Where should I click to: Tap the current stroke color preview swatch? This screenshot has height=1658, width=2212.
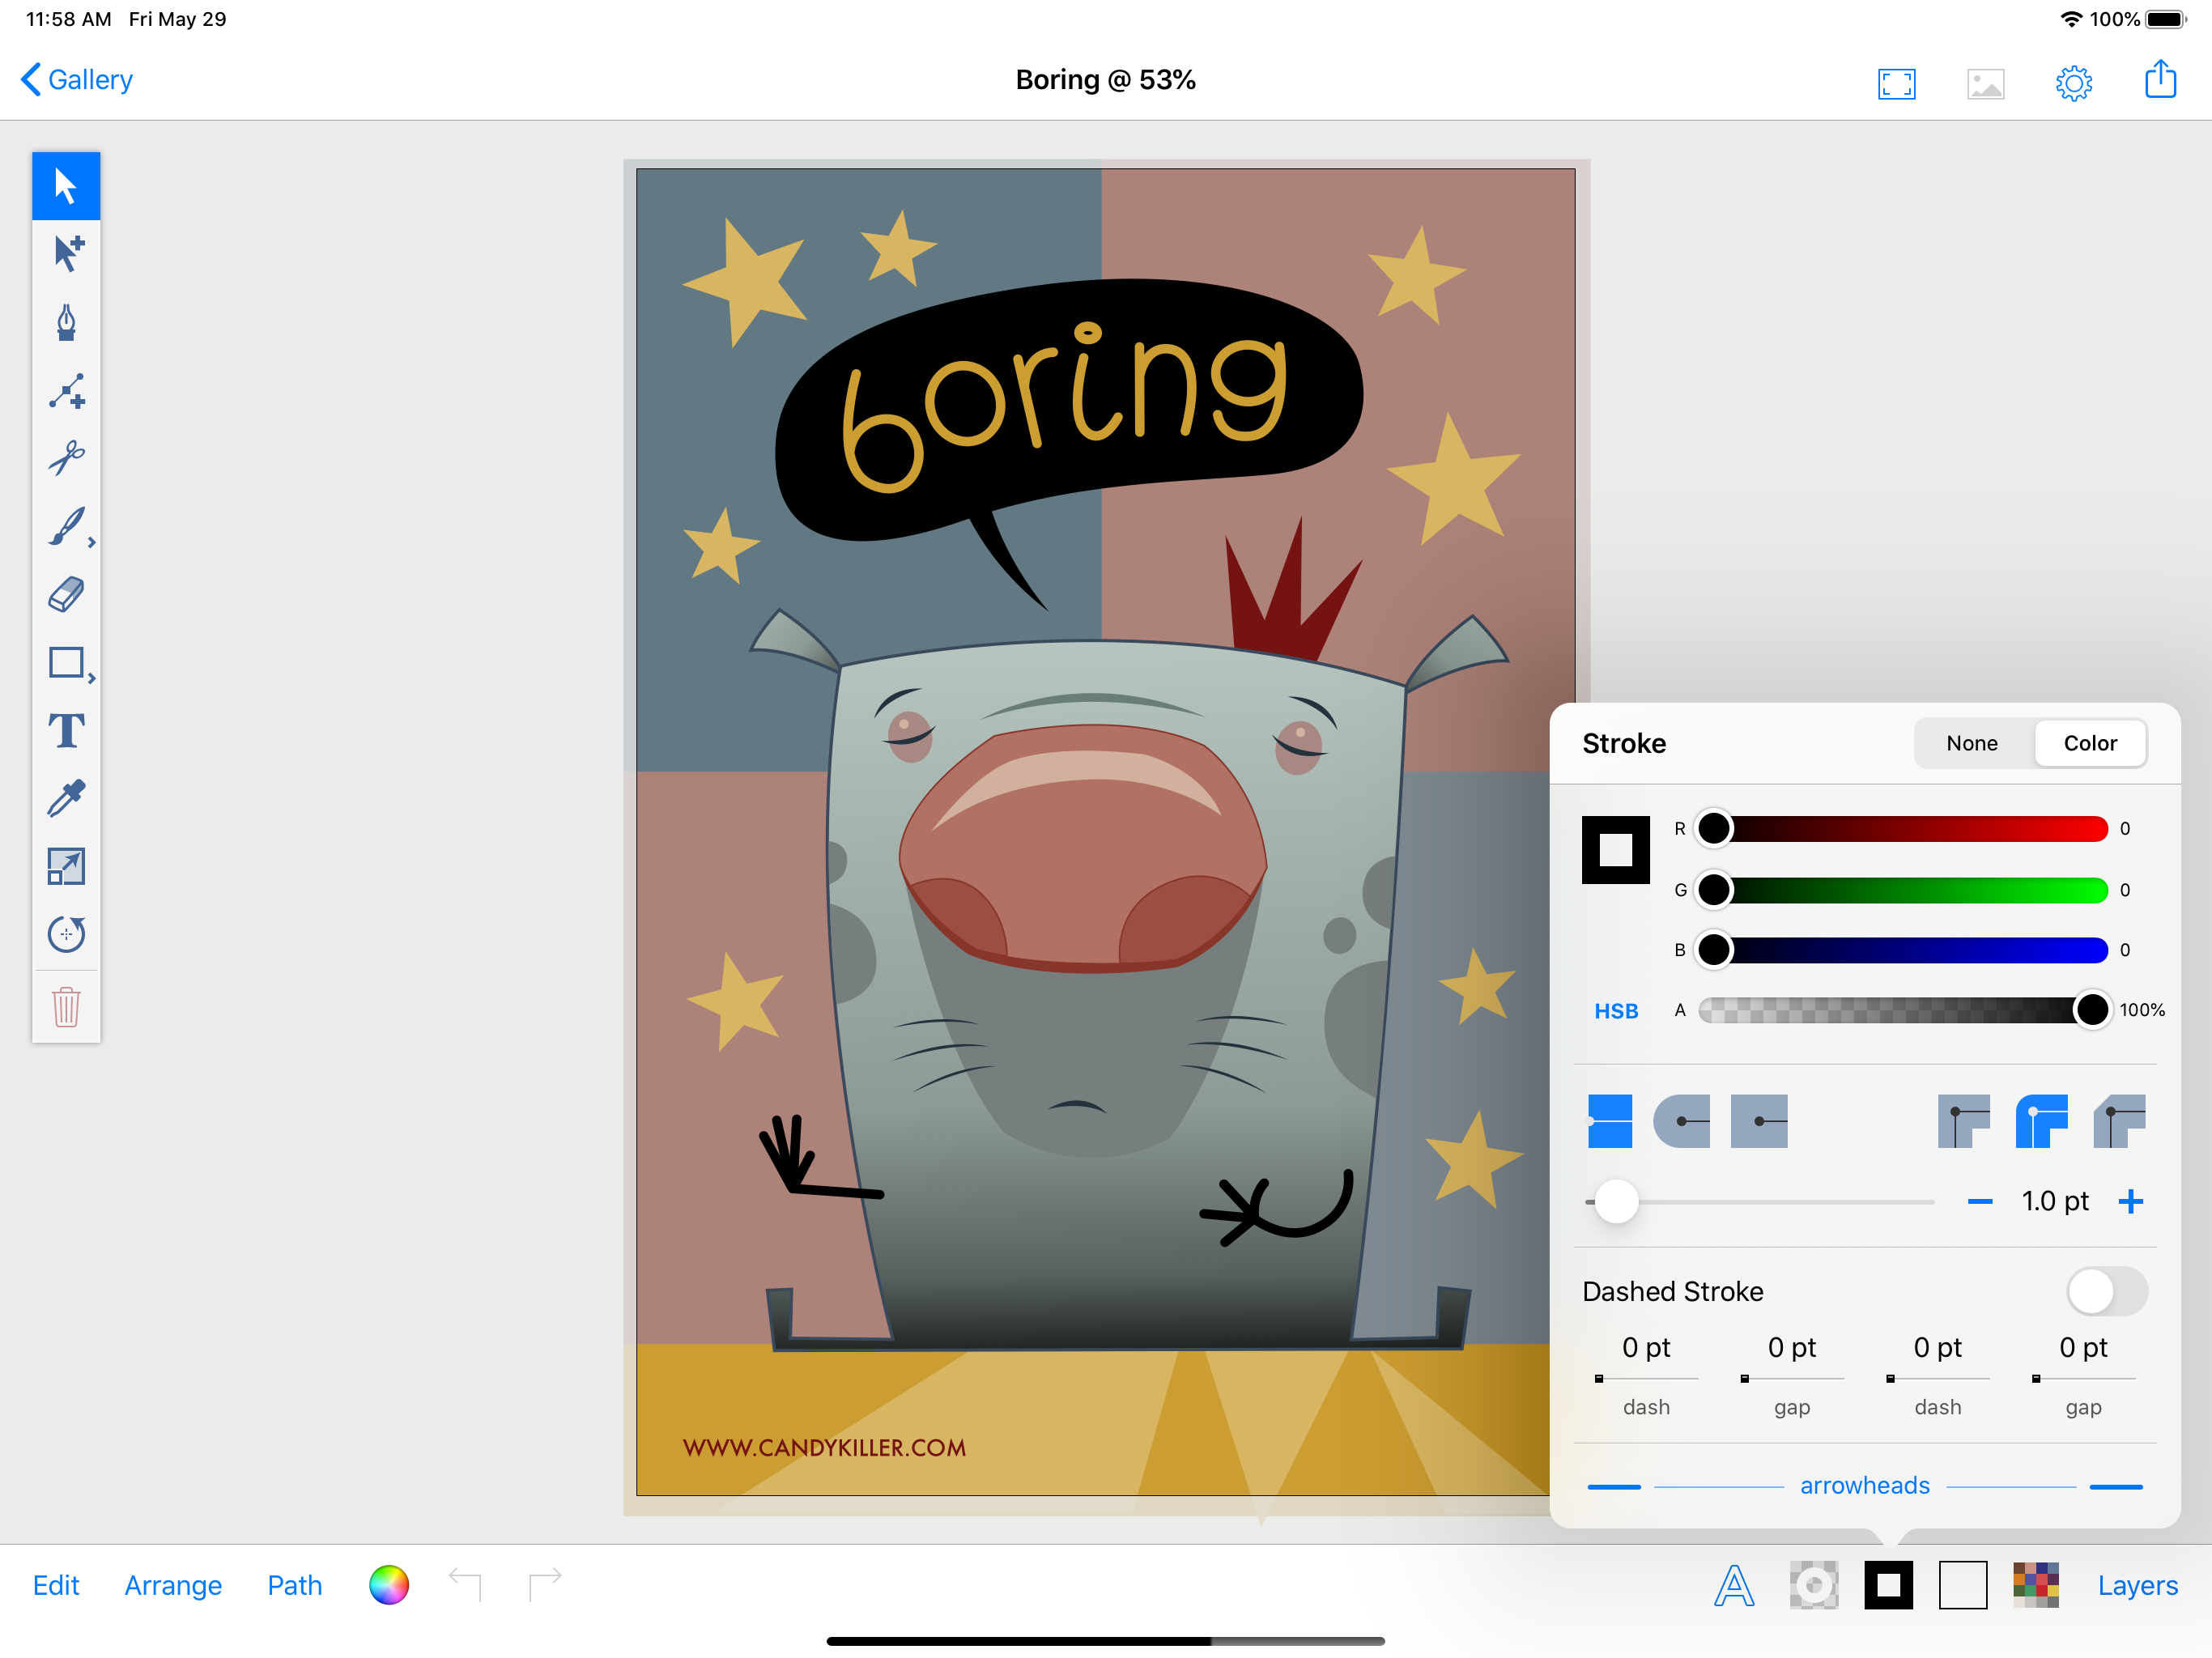pyautogui.click(x=1615, y=850)
